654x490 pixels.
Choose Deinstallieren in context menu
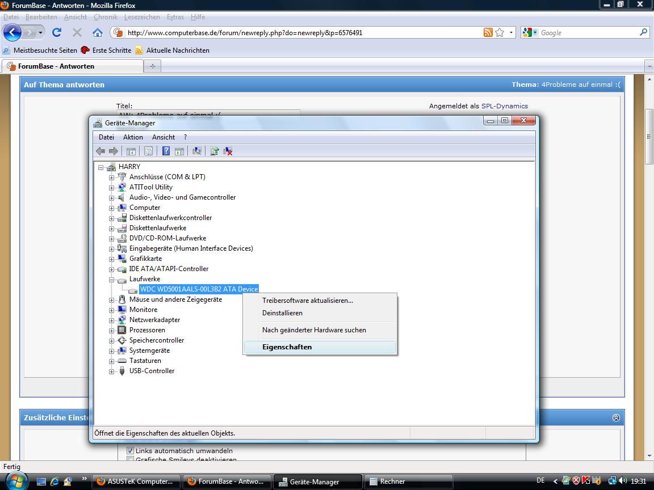(x=320, y=313)
